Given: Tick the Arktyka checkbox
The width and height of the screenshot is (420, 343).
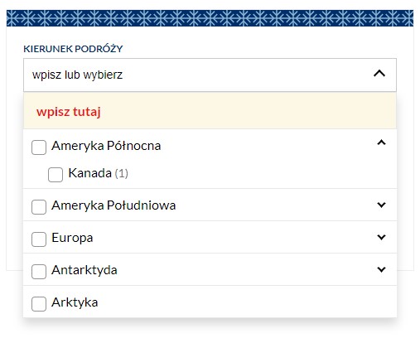Looking at the screenshot, I should tap(39, 304).
